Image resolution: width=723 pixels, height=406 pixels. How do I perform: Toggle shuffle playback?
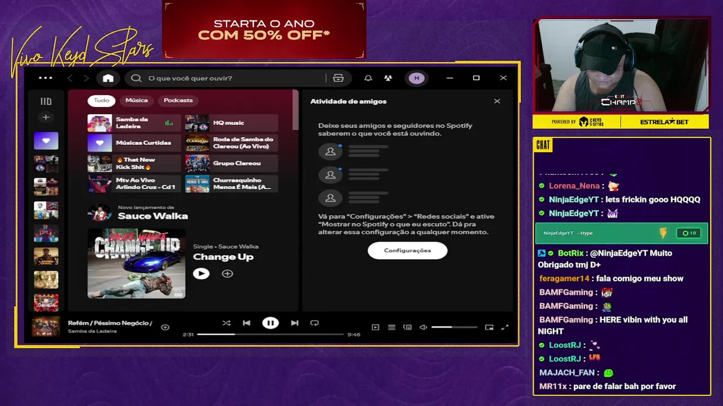pyautogui.click(x=227, y=323)
